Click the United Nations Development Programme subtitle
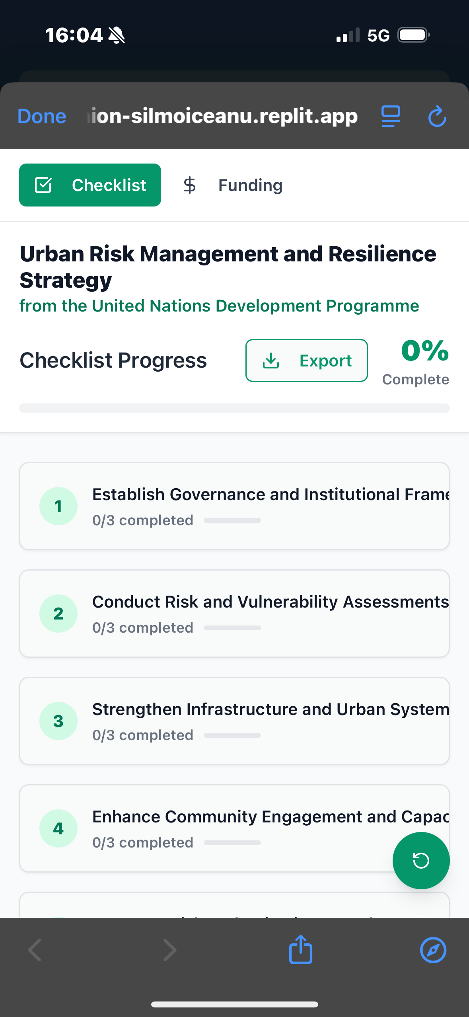The width and height of the screenshot is (469, 1017). tap(219, 306)
